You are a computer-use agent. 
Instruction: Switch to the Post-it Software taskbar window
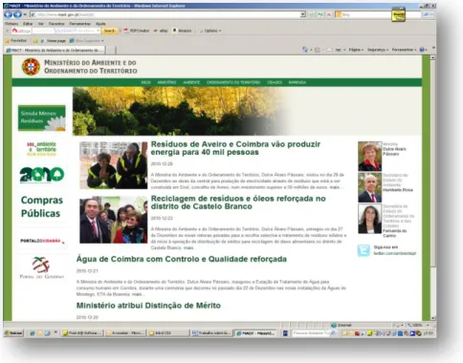click(82, 333)
